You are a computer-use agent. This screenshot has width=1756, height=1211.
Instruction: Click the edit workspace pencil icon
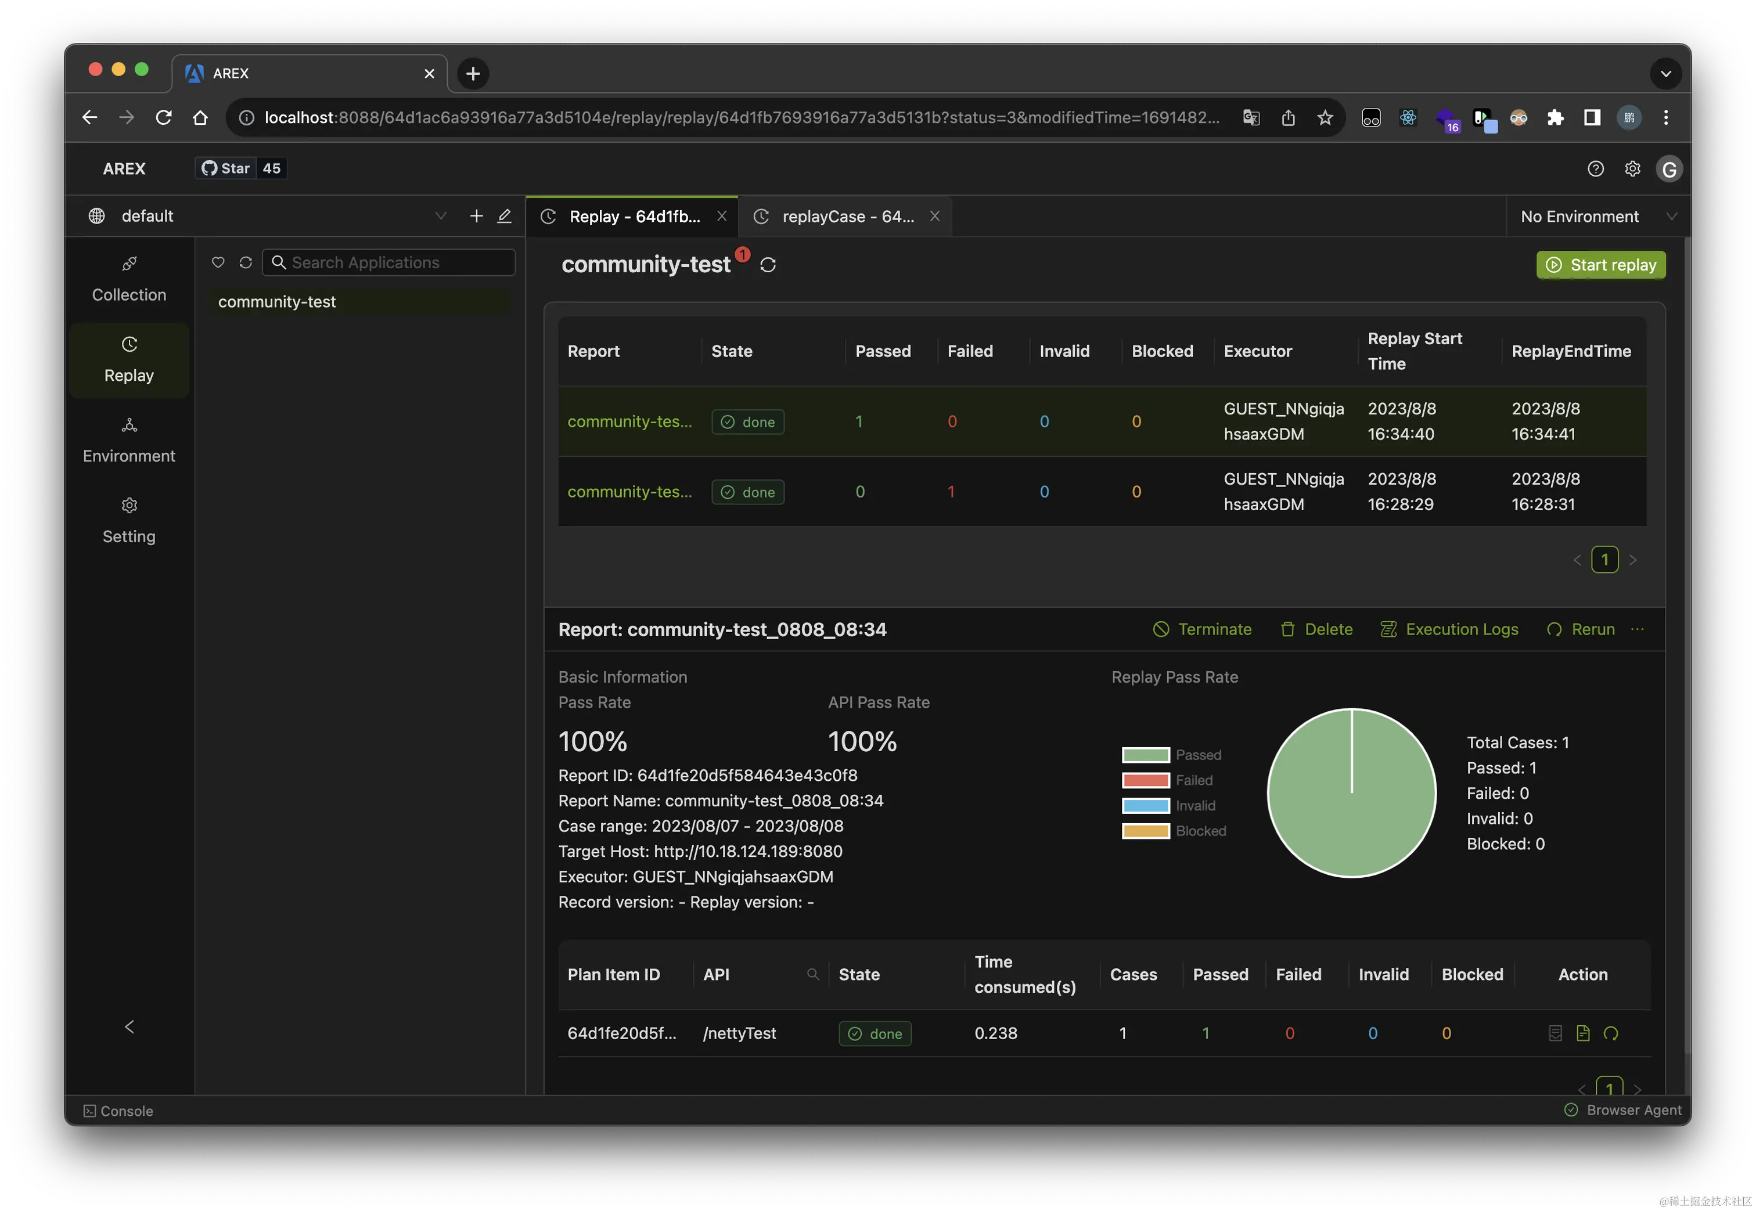[x=504, y=216]
